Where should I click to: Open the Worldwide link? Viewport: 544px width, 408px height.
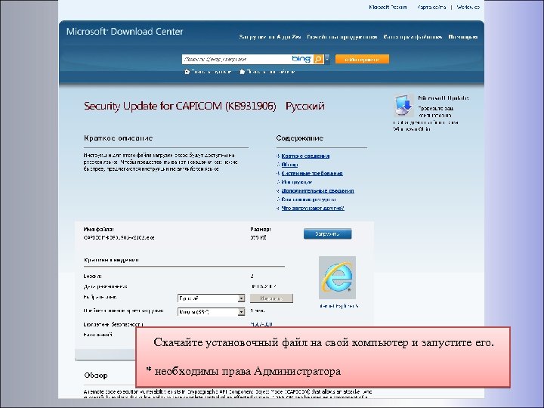[x=468, y=7]
